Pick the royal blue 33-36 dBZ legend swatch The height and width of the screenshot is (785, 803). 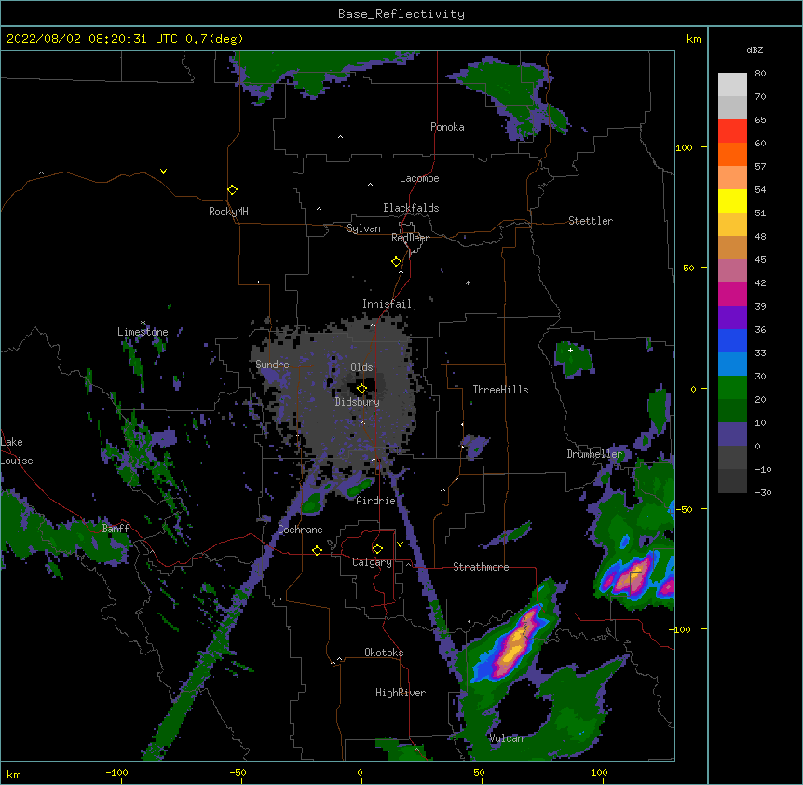732,340
